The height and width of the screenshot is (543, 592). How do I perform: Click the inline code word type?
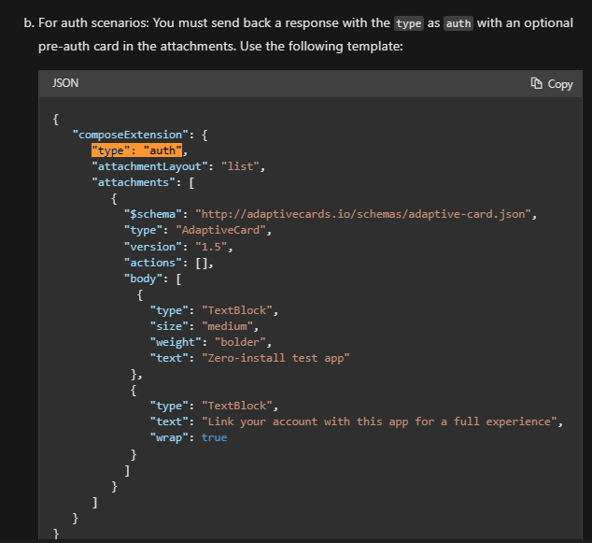408,23
